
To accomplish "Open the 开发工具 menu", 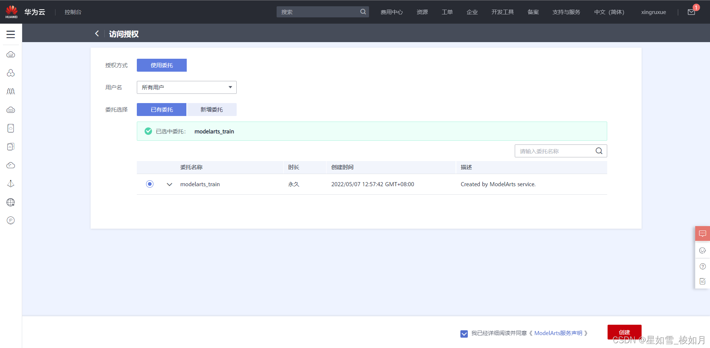I will pyautogui.click(x=503, y=12).
